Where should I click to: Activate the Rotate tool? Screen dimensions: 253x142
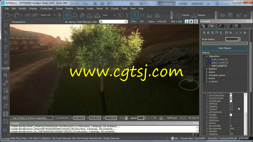click(75, 15)
